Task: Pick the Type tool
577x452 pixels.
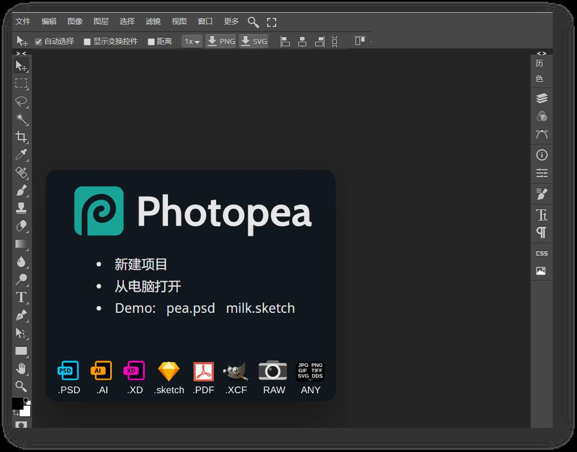Action: point(21,297)
